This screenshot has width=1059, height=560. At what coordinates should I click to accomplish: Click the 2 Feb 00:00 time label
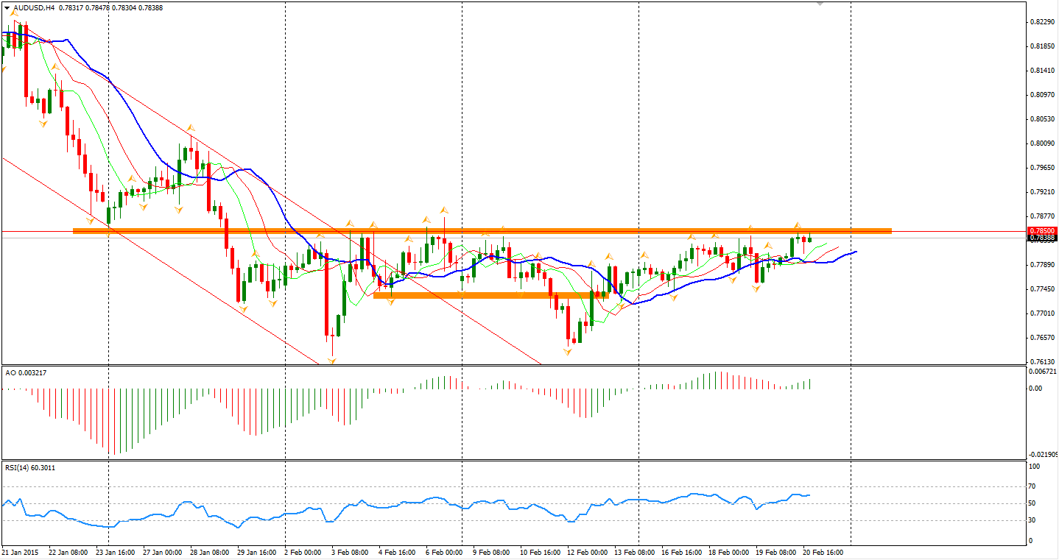(x=304, y=551)
